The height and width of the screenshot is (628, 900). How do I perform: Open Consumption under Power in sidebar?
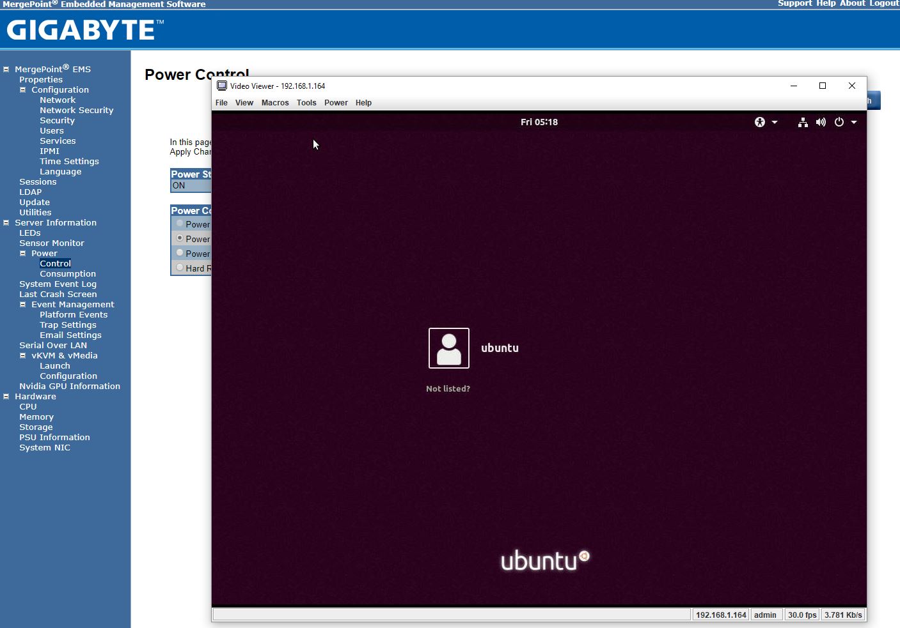coord(68,274)
